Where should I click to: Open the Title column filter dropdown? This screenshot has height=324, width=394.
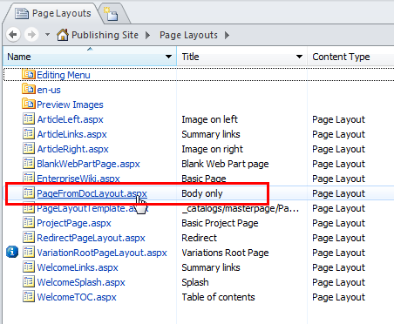tap(299, 57)
